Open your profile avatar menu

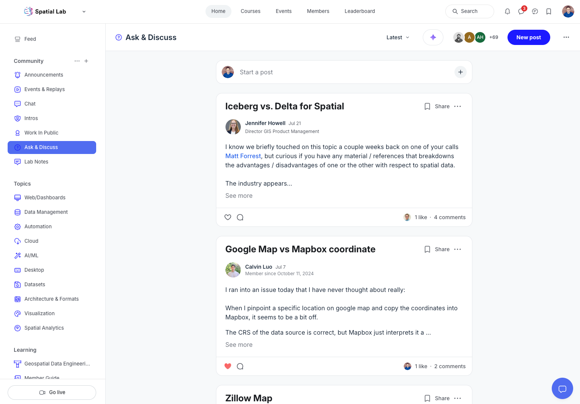568,11
